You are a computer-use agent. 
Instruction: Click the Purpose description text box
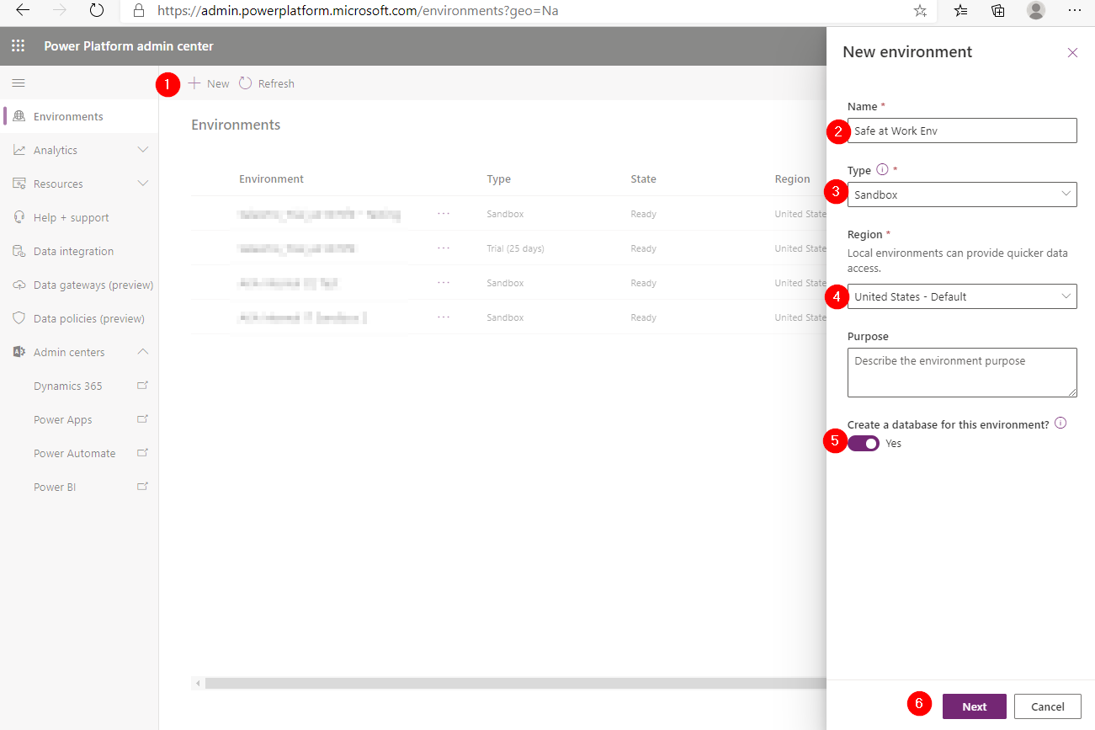pyautogui.click(x=962, y=372)
